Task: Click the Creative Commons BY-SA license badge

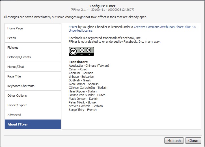Action: coord(81,51)
